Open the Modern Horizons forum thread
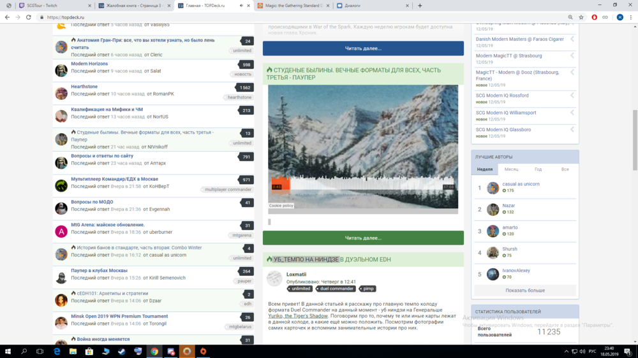Screen dimensions: 638x358 (89, 64)
